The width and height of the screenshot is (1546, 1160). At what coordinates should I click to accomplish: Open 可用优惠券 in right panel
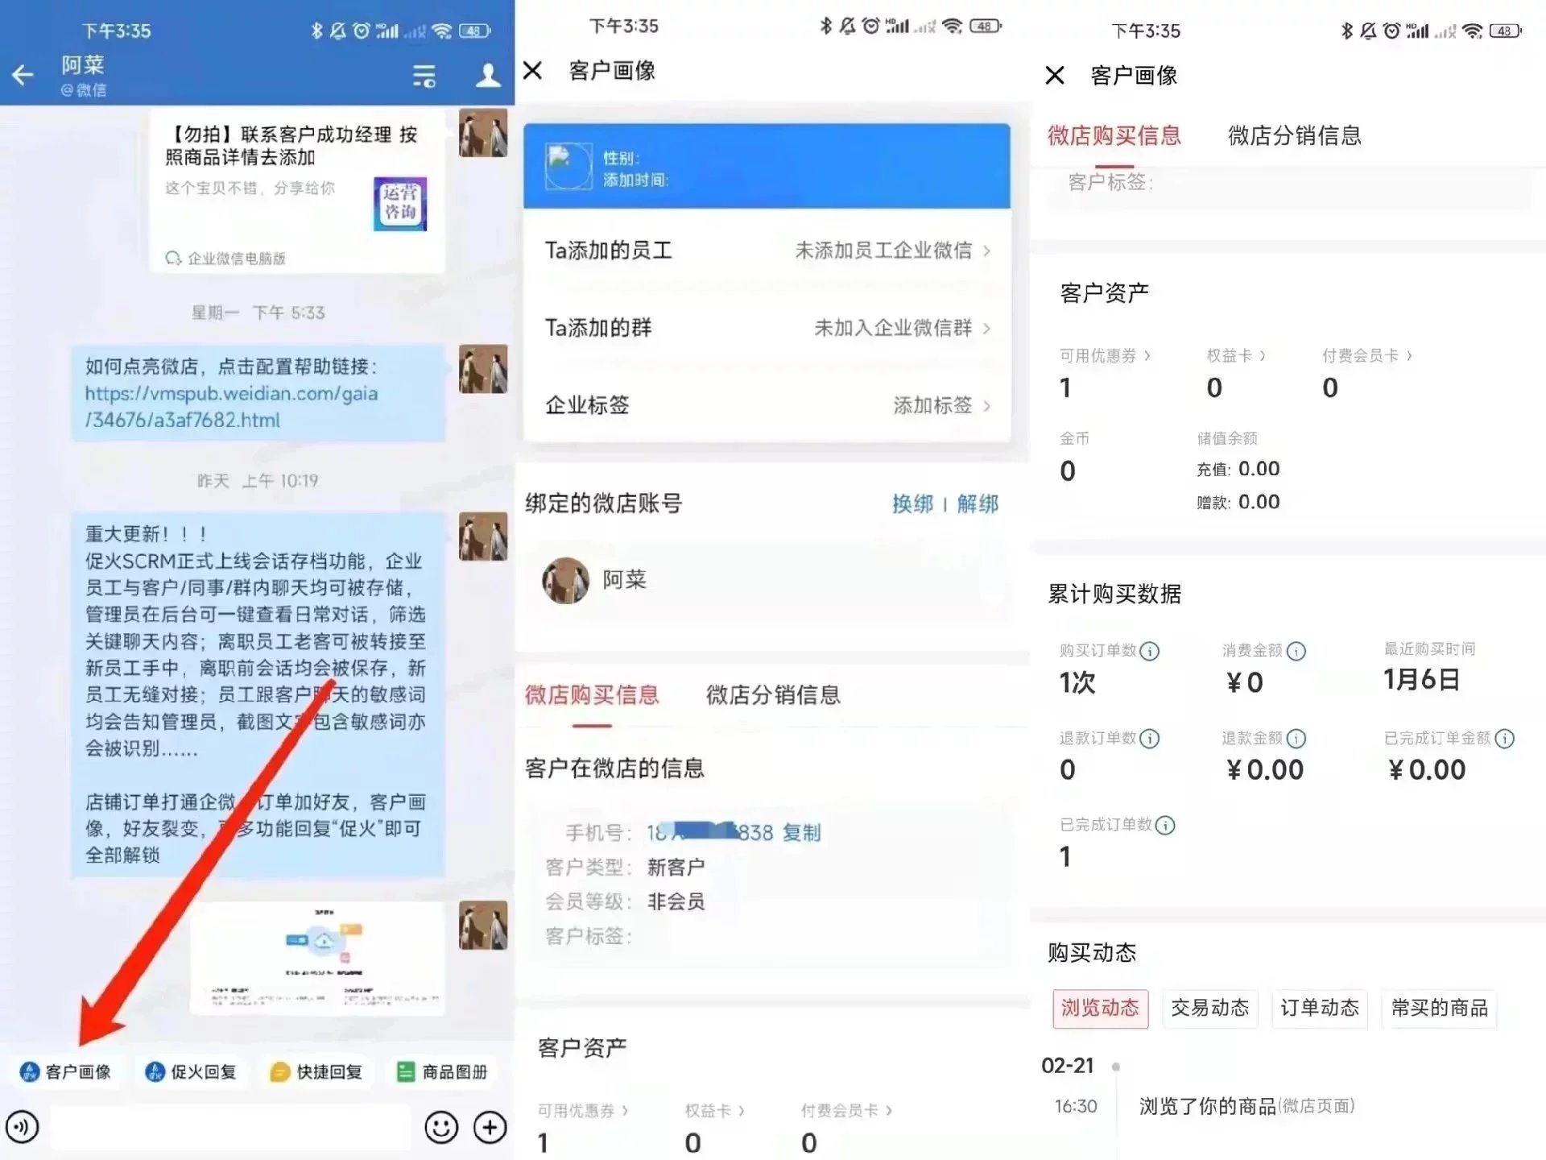[1105, 355]
